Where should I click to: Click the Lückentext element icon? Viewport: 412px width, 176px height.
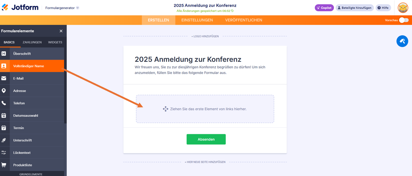coord(4,153)
